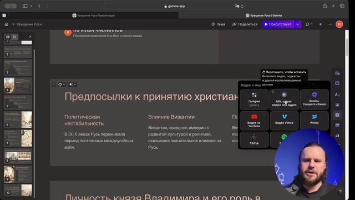Click the paragraph starting В IX-X веках
The height and width of the screenshot is (200, 355).
99,141
